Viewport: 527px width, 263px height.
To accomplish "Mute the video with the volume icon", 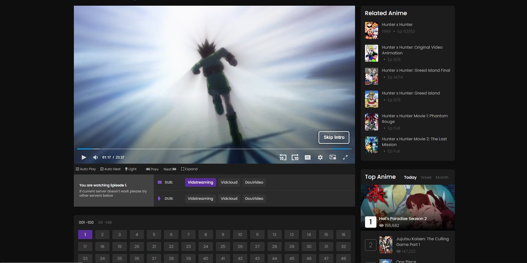I will click(x=95, y=157).
